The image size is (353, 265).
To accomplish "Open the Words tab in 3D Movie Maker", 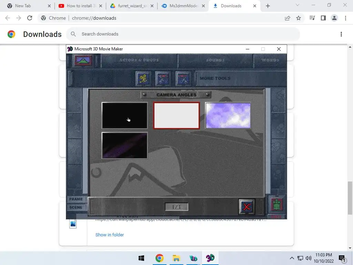I will [x=270, y=60].
